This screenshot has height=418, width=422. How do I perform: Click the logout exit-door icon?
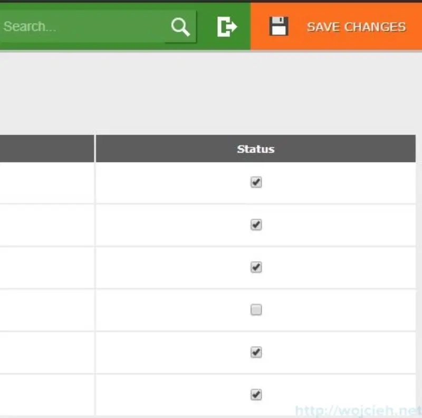[x=227, y=27]
